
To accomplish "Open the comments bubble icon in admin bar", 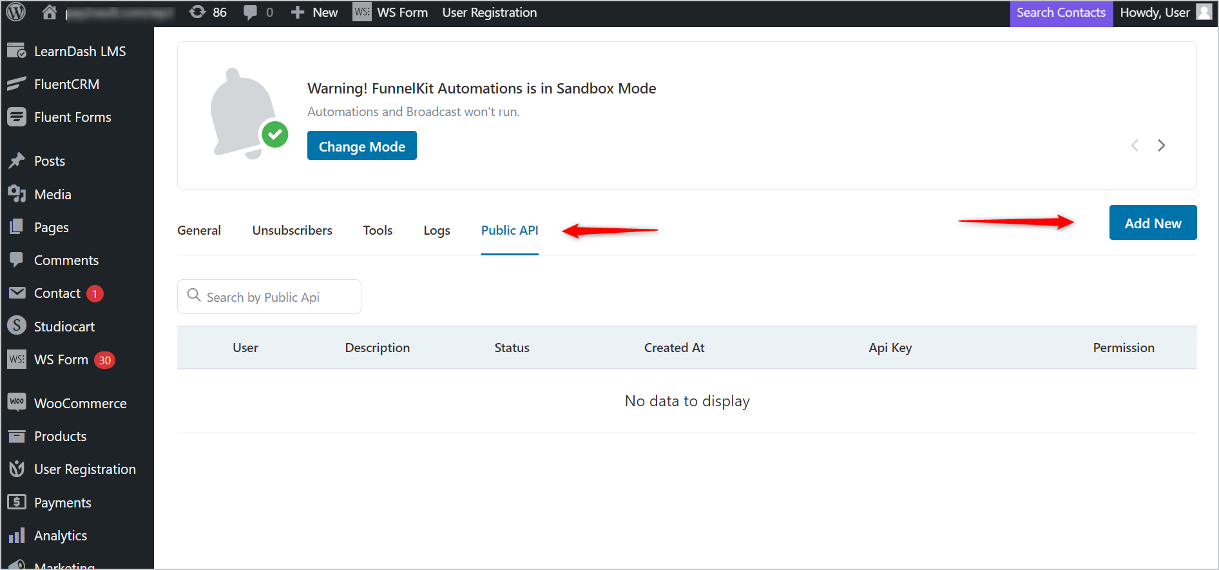I will point(251,12).
